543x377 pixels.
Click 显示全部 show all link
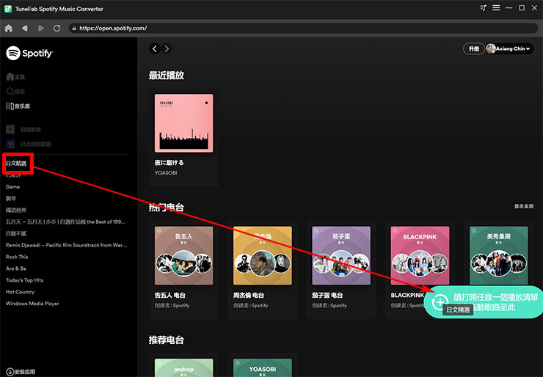coord(522,207)
